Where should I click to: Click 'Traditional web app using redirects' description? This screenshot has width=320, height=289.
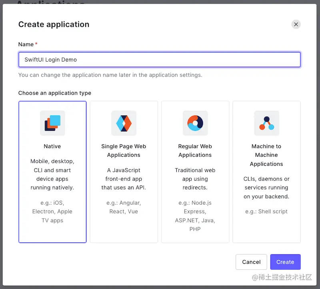pyautogui.click(x=195, y=179)
